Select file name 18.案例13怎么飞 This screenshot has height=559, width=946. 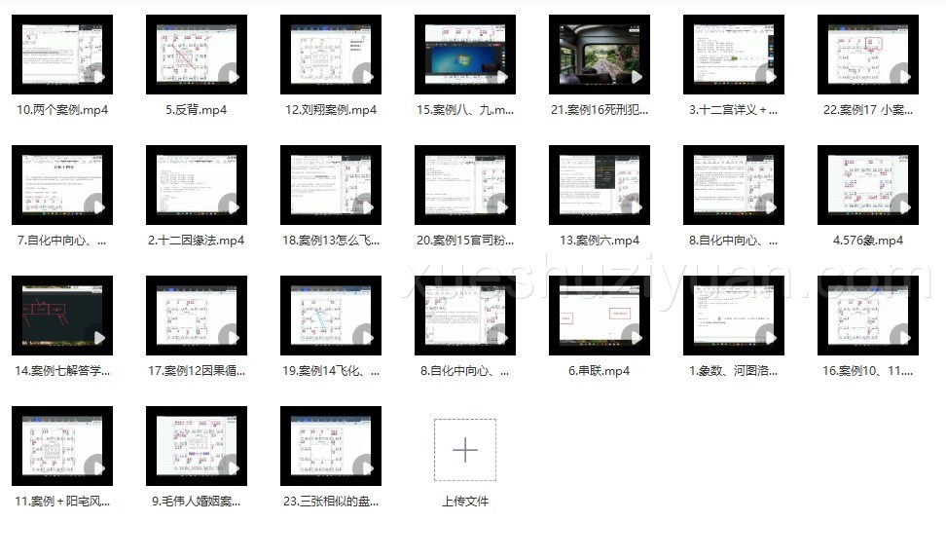point(331,241)
